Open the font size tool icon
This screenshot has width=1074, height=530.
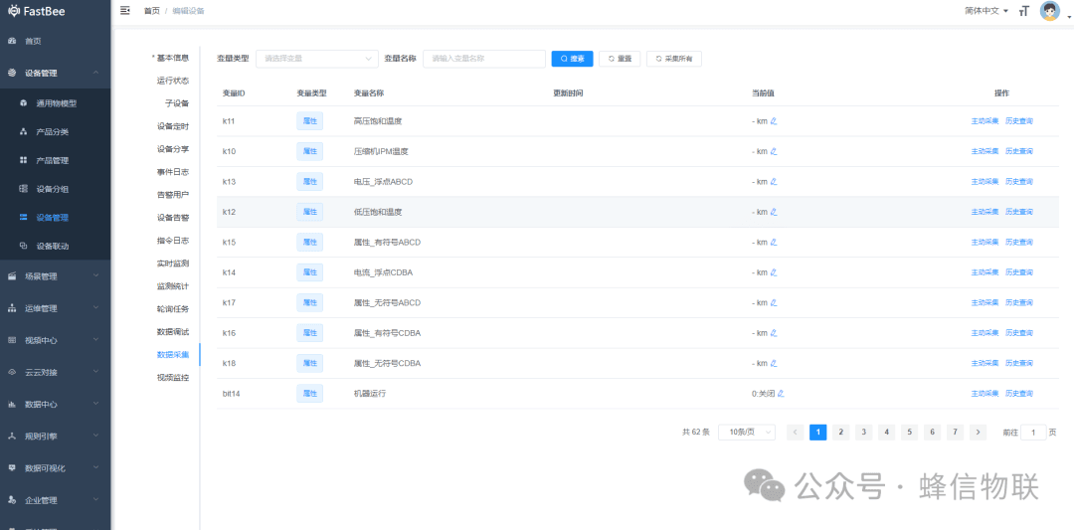tap(1024, 11)
